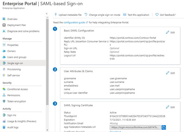Click the Properties sliders icon
The image size is (184, 132).
click(x=4, y=45)
